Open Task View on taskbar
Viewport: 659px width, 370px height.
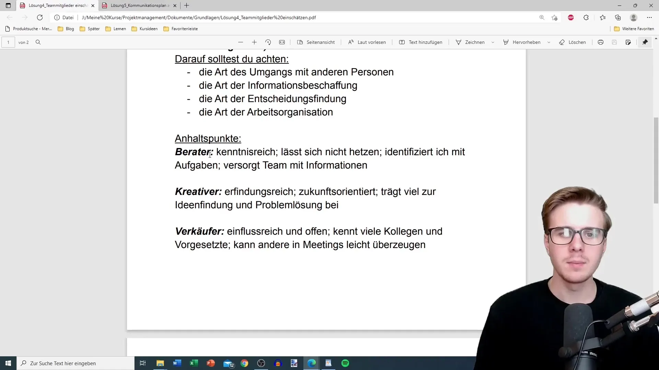(143, 363)
